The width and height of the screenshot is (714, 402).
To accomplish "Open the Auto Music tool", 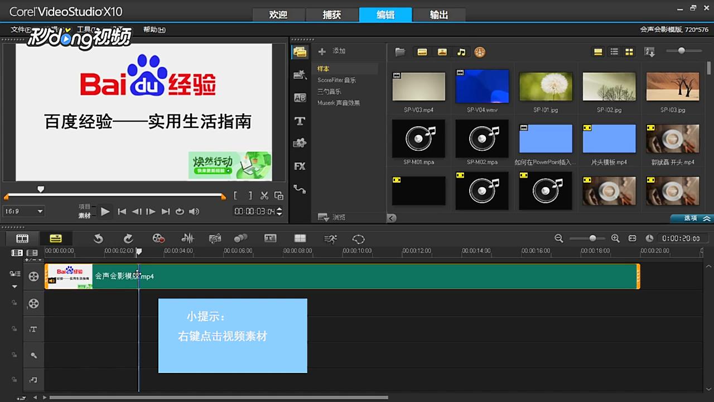I will [x=215, y=238].
